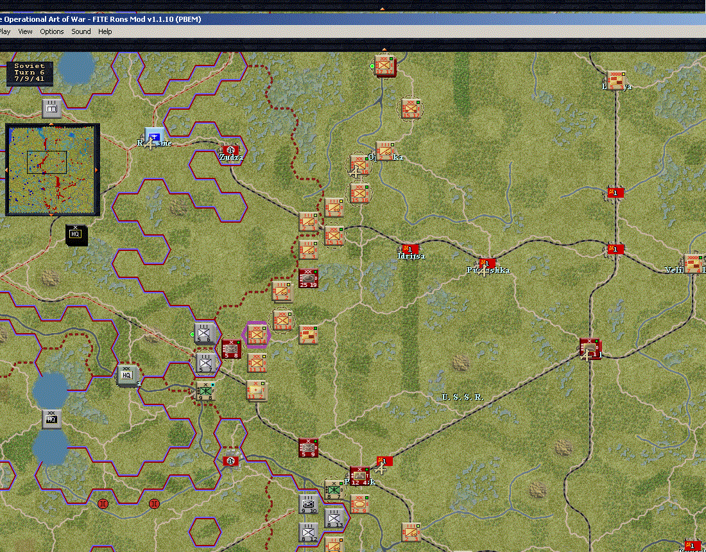This screenshot has width=706, height=552.
Task: Select the dark red 25-19 armored division
Action: click(x=309, y=279)
